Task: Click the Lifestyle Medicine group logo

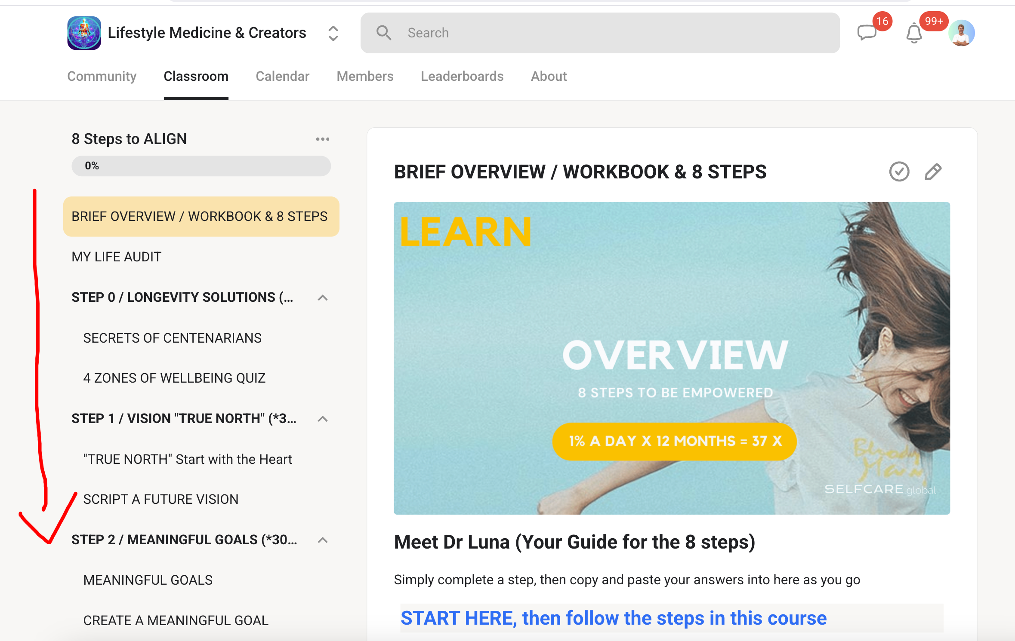Action: click(84, 33)
